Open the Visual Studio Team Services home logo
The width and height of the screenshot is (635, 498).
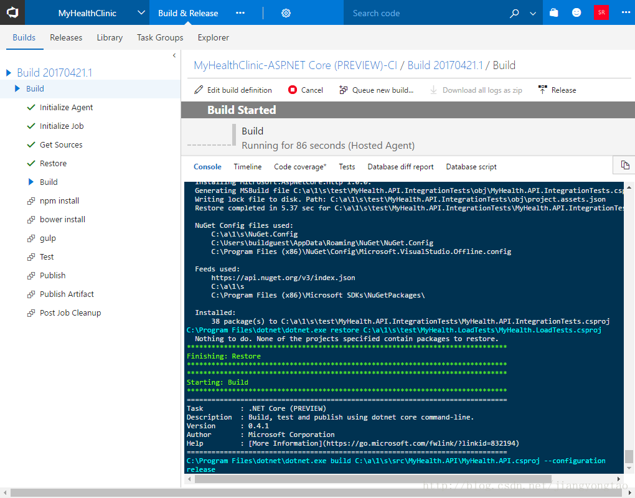coord(12,12)
